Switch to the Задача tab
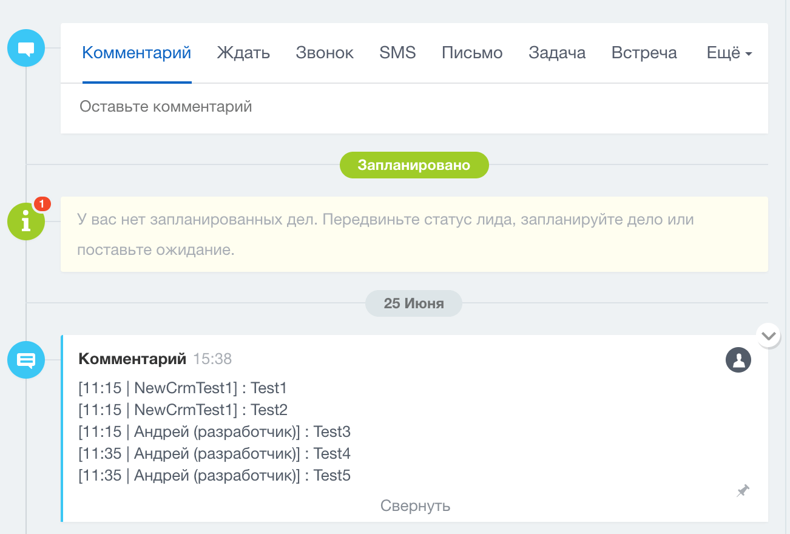The height and width of the screenshot is (534, 790). click(557, 53)
